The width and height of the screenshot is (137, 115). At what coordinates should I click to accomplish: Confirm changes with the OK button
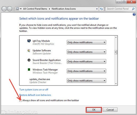(x=94, y=110)
